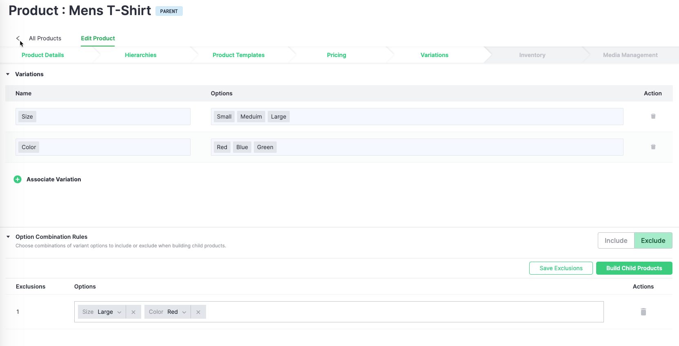679x346 pixels.
Task: Open the Color Red dropdown
Action: click(184, 312)
